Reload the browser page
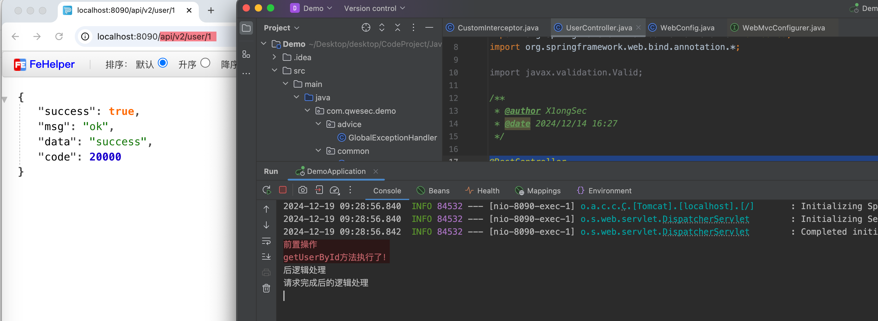878x321 pixels. [x=59, y=36]
